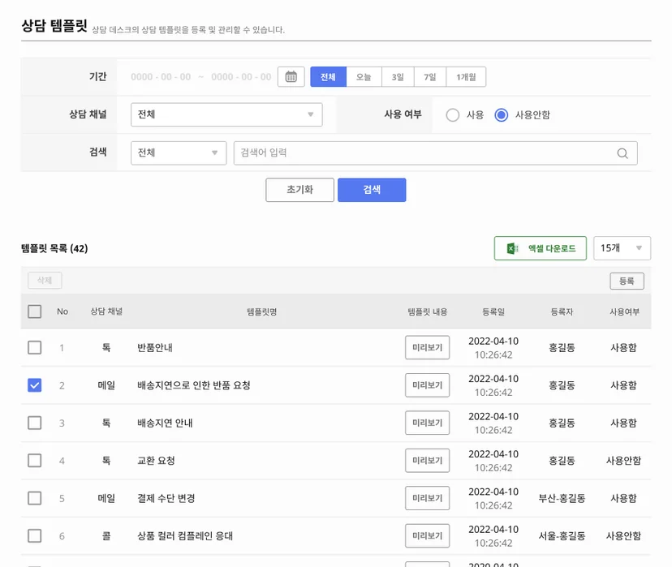
Task: Choose the 사용안함 radio button
Action: [501, 115]
